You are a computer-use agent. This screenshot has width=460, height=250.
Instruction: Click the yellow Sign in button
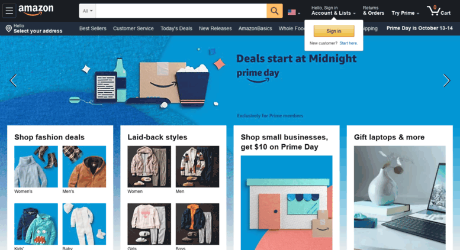(334, 31)
